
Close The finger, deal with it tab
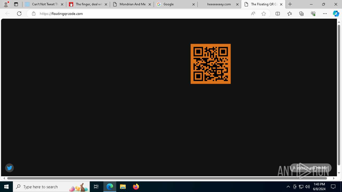[x=106, y=4]
